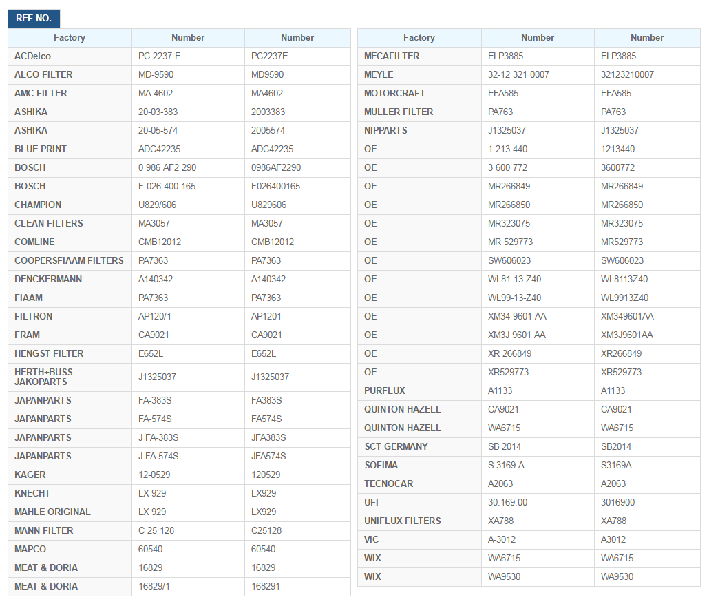This screenshot has width=709, height=604.
Task: Select FRAM factory cell
Action: pyautogui.click(x=70, y=335)
